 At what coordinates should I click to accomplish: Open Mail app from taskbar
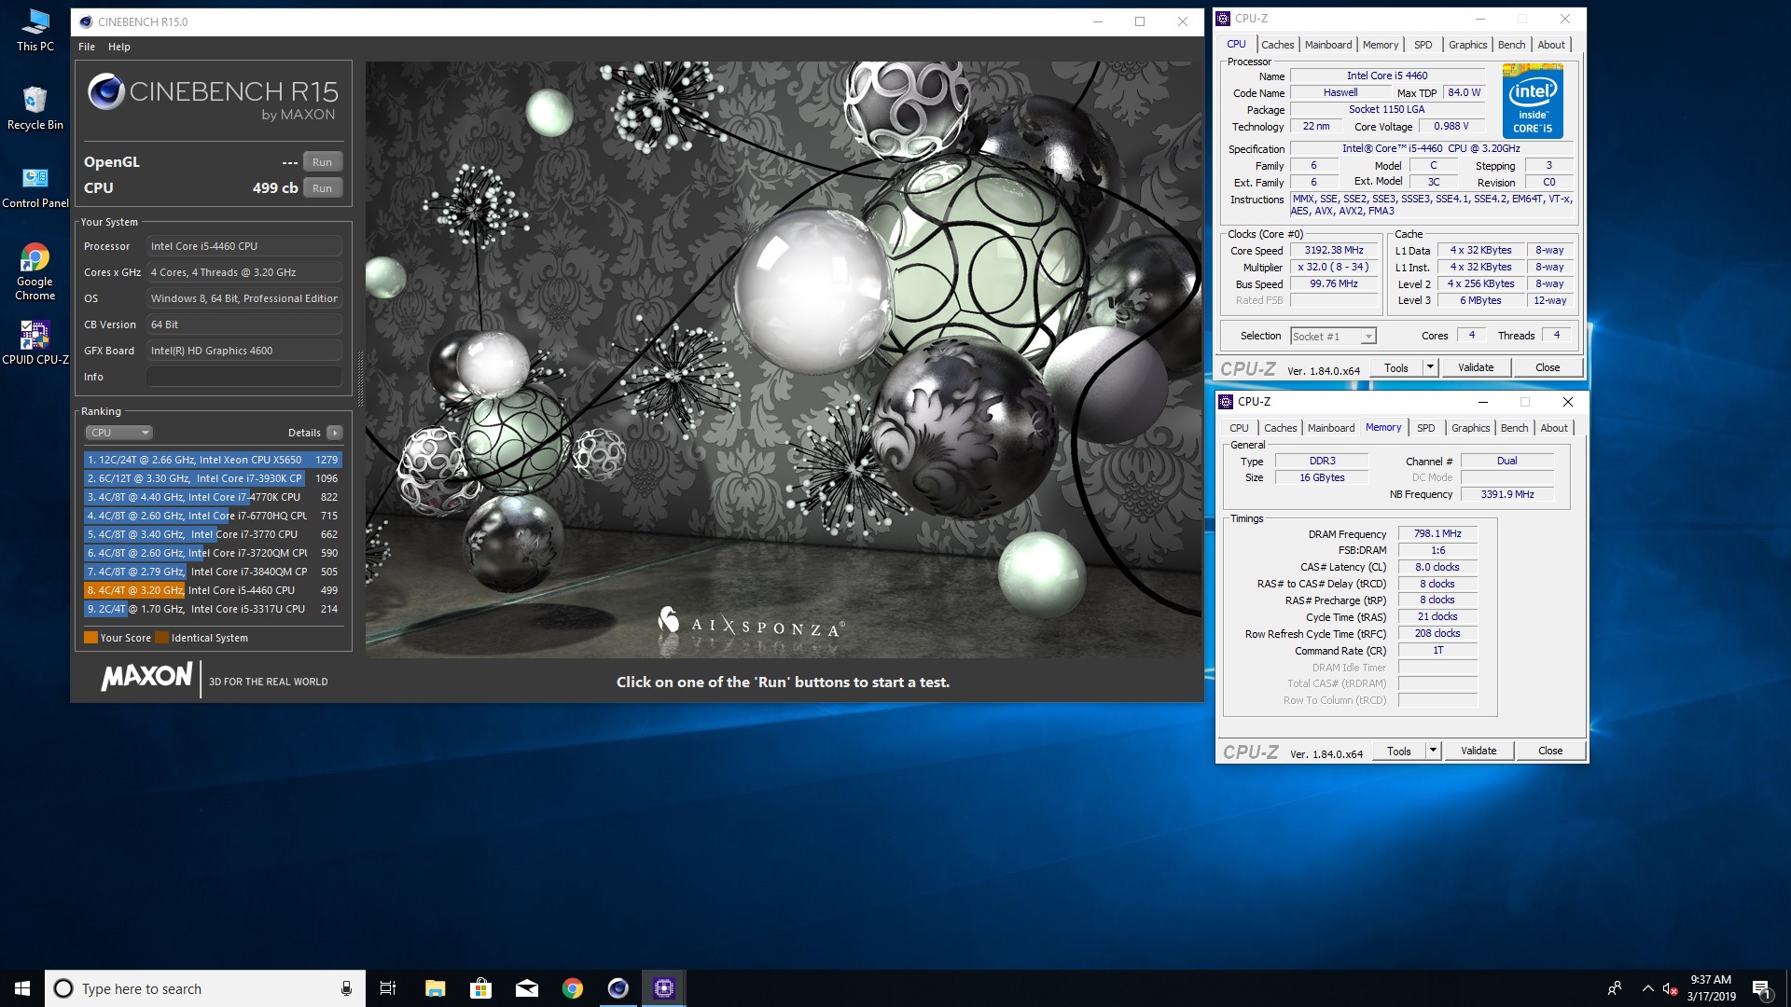[526, 988]
